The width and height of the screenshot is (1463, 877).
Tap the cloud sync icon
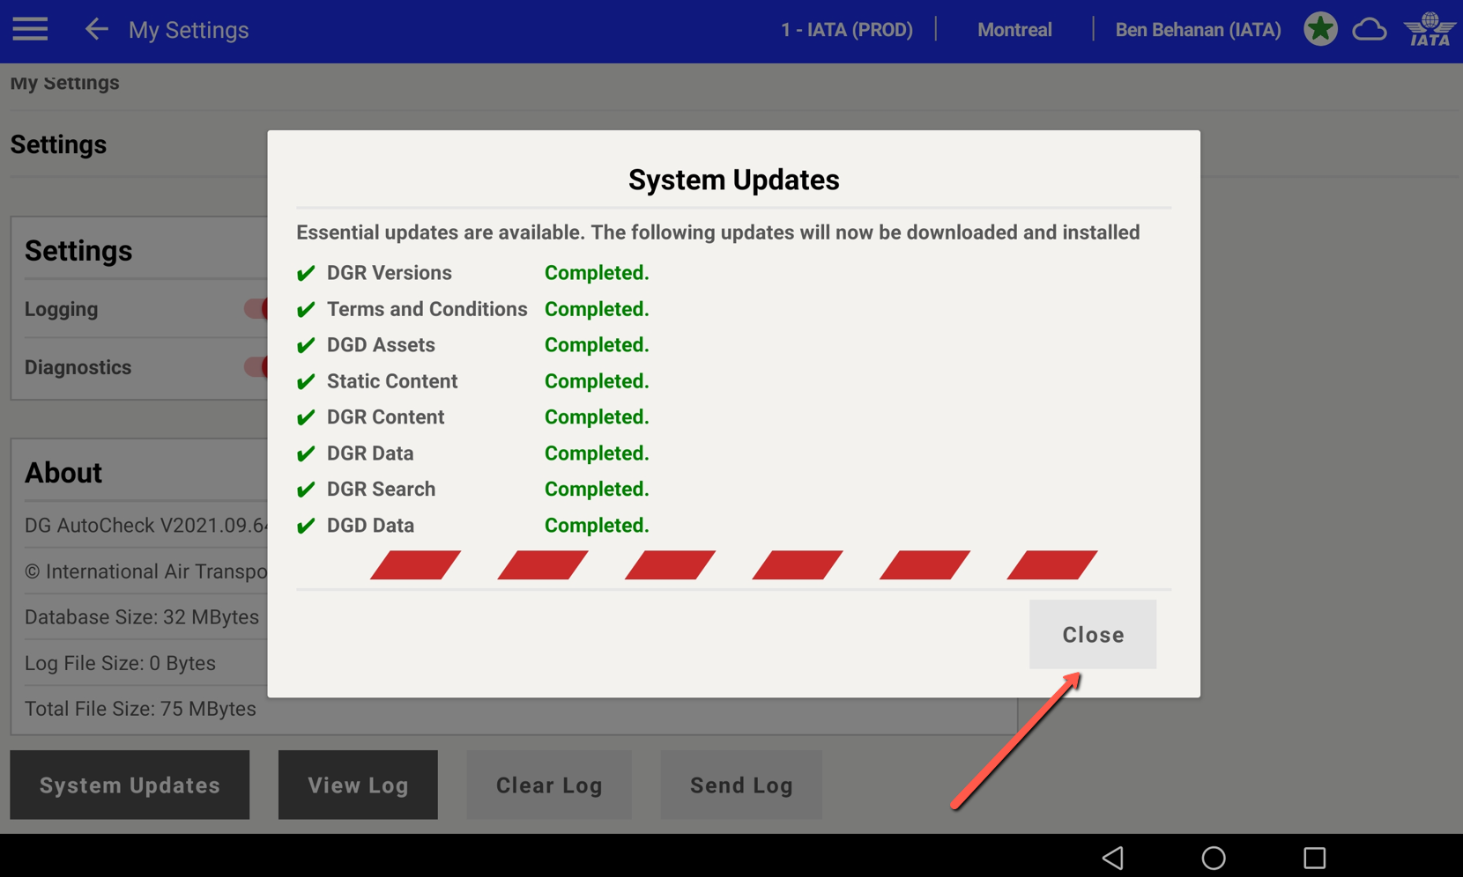click(1370, 30)
